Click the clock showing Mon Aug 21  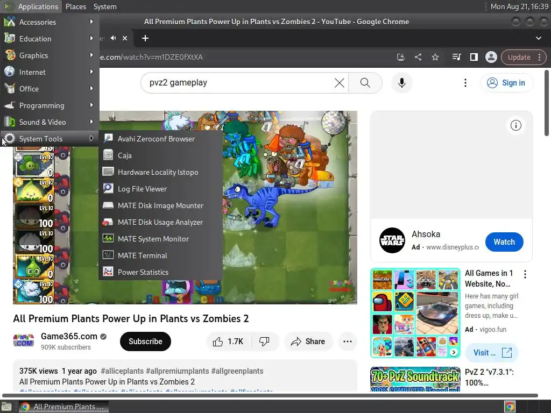pyautogui.click(x=519, y=6)
